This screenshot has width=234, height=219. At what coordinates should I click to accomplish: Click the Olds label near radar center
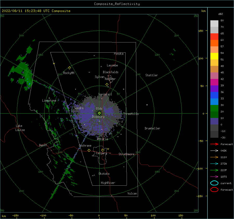tap(99, 109)
